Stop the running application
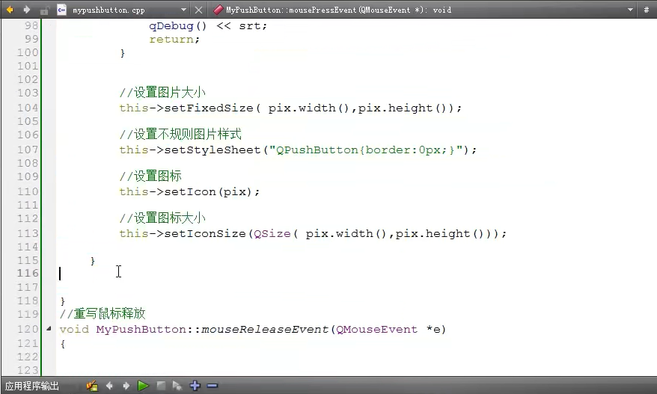 (x=161, y=386)
